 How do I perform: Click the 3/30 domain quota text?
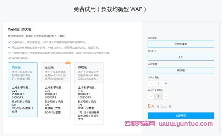pos(47,91)
